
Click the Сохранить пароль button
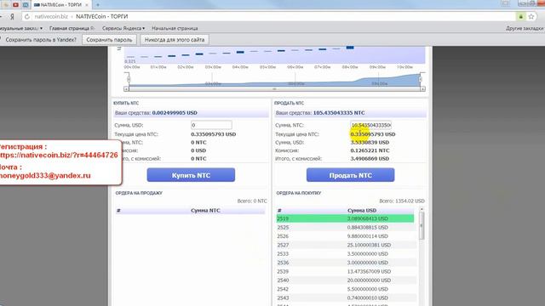109,40
